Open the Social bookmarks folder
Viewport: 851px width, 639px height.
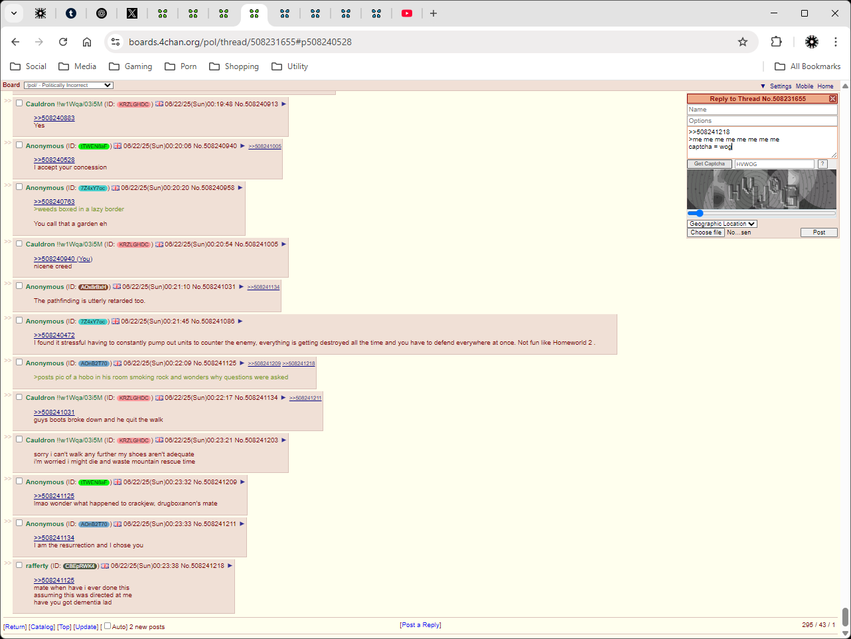point(28,66)
